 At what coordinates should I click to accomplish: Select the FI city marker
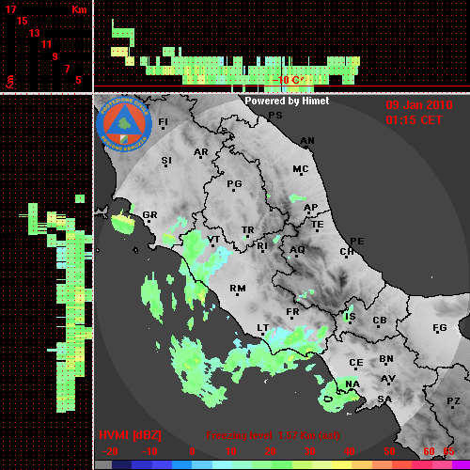click(164, 123)
